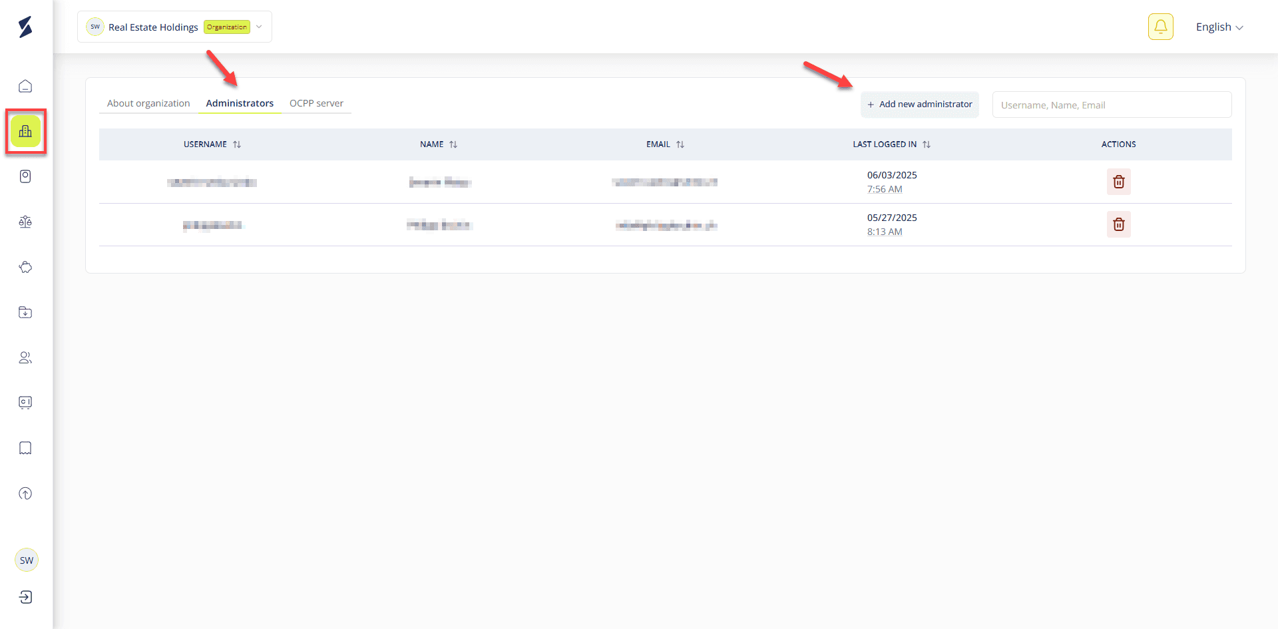Open the English language dropdown
The width and height of the screenshot is (1278, 629).
coord(1219,27)
